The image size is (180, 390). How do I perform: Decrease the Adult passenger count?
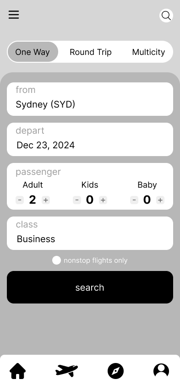point(20,200)
